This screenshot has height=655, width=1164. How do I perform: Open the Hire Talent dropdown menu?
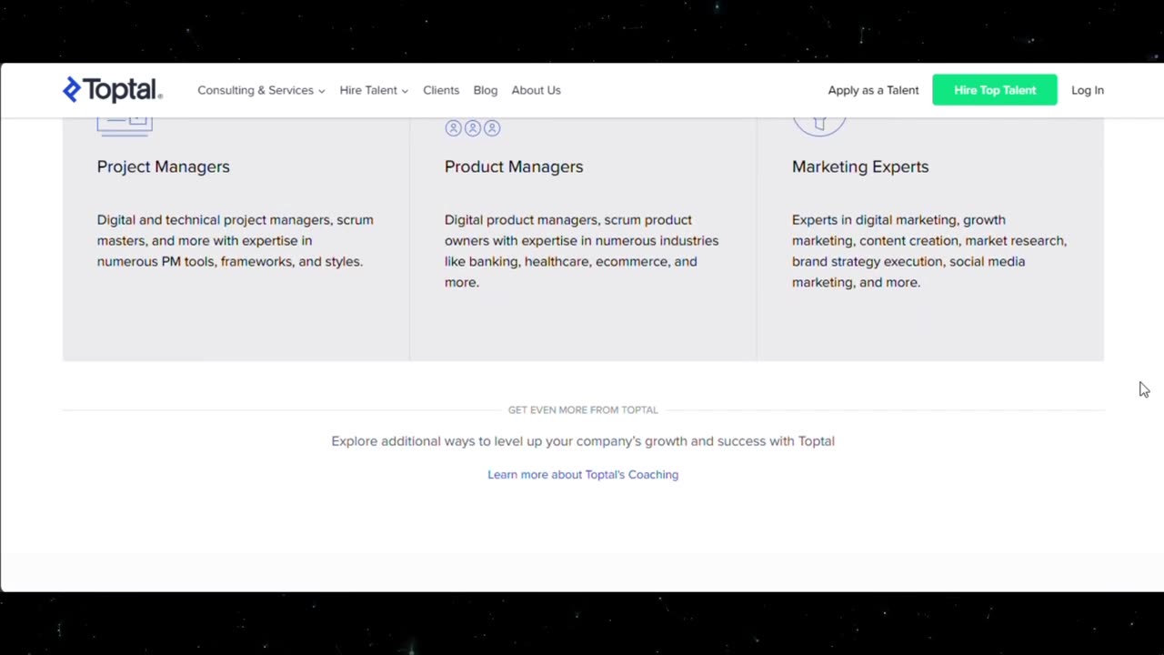(373, 90)
